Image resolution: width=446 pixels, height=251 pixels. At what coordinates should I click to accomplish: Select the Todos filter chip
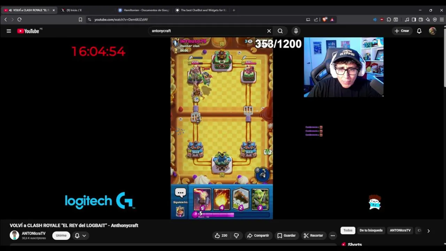[x=348, y=230]
